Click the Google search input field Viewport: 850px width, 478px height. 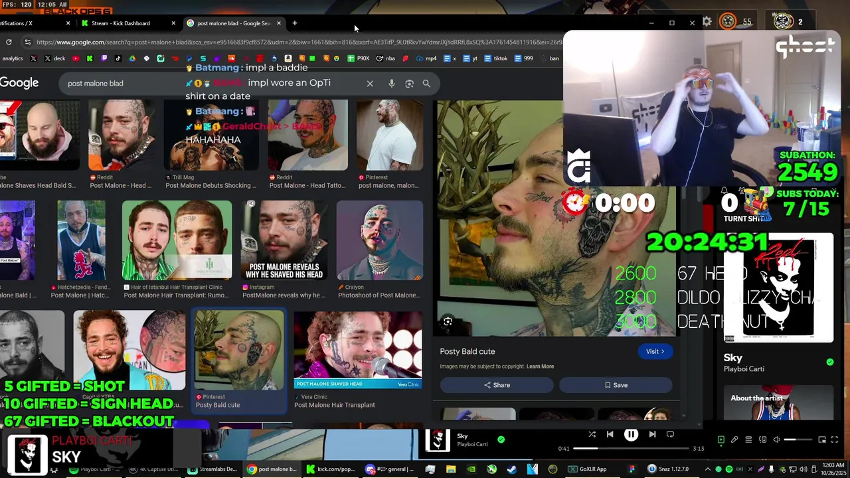point(212,84)
